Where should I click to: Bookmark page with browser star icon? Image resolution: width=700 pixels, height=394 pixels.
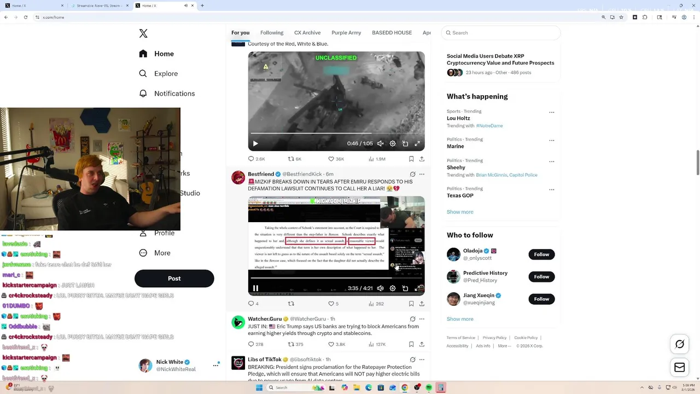[x=621, y=17]
